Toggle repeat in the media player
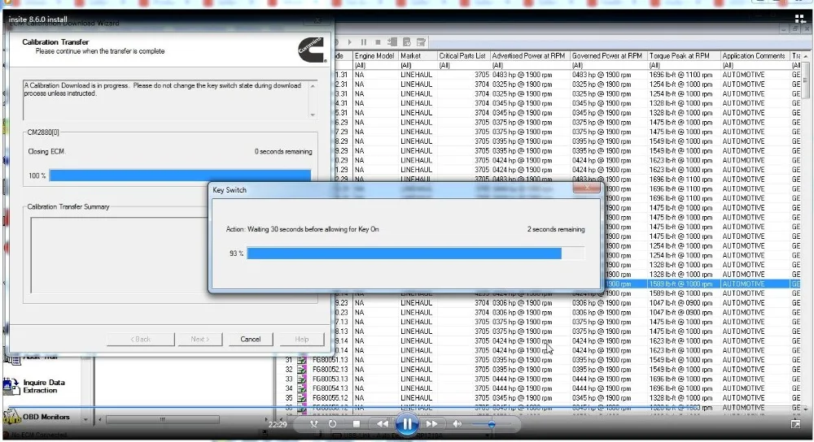 pyautogui.click(x=332, y=424)
